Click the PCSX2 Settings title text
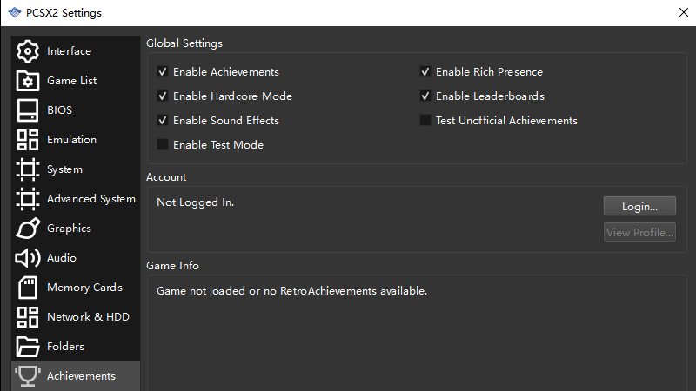Image resolution: width=696 pixels, height=391 pixels. [x=64, y=13]
